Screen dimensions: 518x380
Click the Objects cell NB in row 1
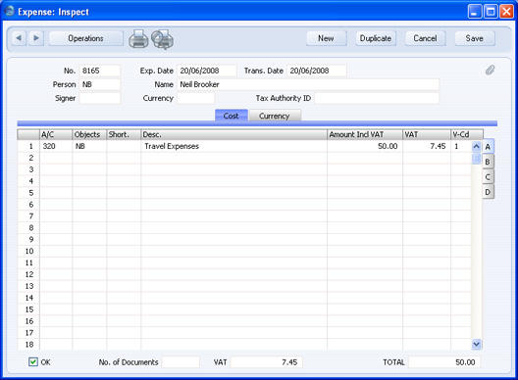(x=89, y=146)
